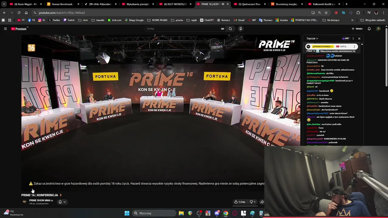Open pinned message three-dot options
The height and width of the screenshot is (218, 388).
[354, 47]
